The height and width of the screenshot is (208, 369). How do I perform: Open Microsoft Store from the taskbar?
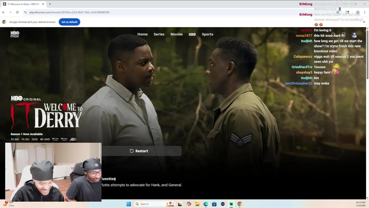(214, 204)
